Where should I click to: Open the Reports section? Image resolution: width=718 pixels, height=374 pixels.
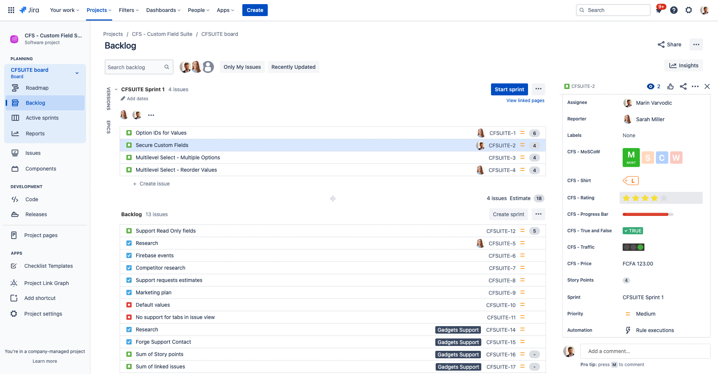coord(35,134)
